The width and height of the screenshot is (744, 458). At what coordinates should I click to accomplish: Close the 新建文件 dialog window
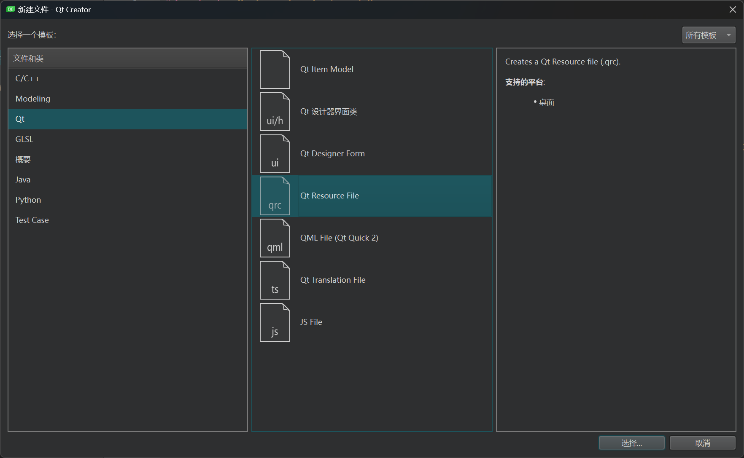point(733,9)
